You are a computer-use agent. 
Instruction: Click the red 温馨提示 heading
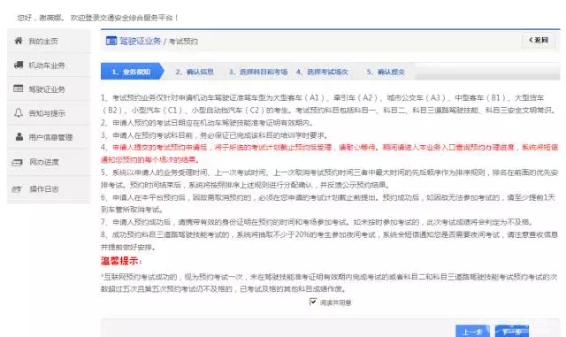point(121,261)
